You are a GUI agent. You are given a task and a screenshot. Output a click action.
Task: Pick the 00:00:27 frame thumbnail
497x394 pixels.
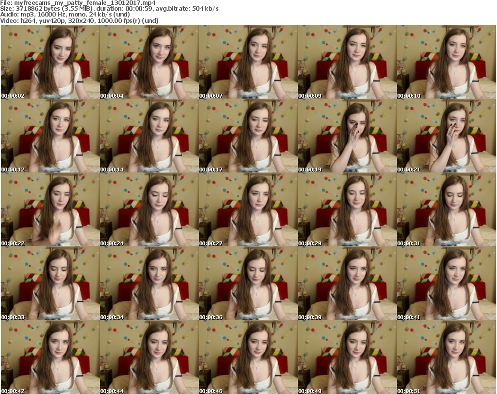point(248,210)
